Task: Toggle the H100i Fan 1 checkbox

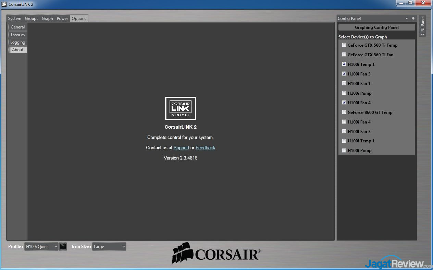Action: pyautogui.click(x=344, y=83)
